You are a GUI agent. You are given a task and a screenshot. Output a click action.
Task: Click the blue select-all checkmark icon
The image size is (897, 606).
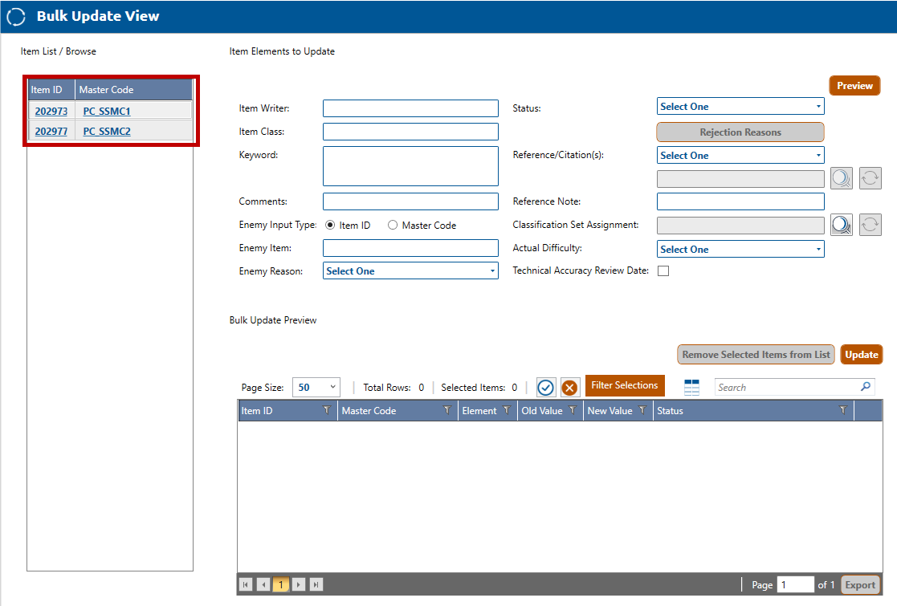coord(546,388)
